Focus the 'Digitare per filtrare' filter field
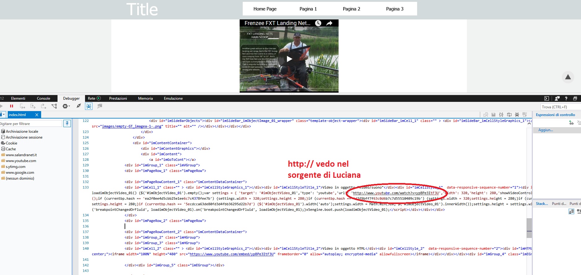Screen dimensions: 581x275 tap(31, 124)
